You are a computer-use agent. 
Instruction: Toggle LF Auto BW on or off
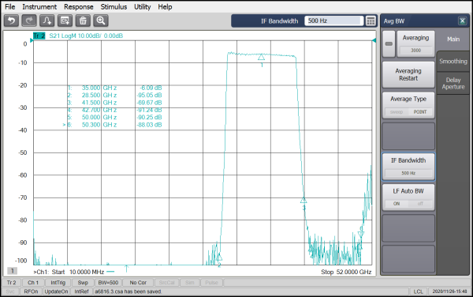408,197
